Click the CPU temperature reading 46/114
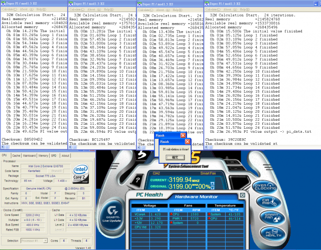Image resolution: width=321 pixels, height=250 pixels. tap(234, 218)
